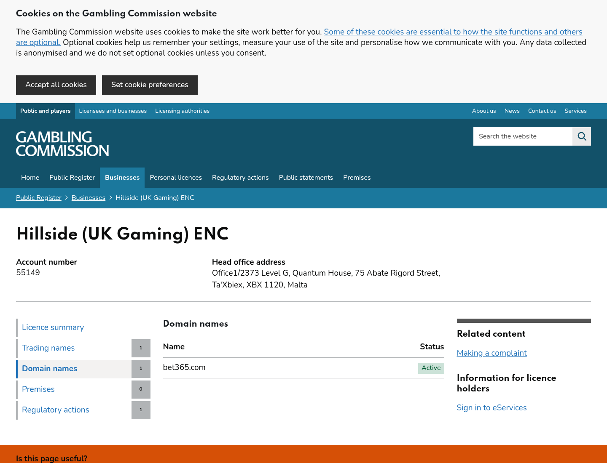Select the Public and players tab
The width and height of the screenshot is (607, 463).
click(46, 111)
